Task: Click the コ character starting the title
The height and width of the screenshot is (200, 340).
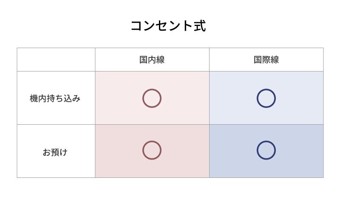Action: tap(136, 26)
